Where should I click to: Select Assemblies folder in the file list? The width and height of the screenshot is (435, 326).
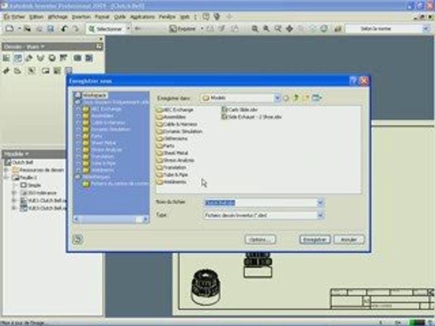point(171,117)
